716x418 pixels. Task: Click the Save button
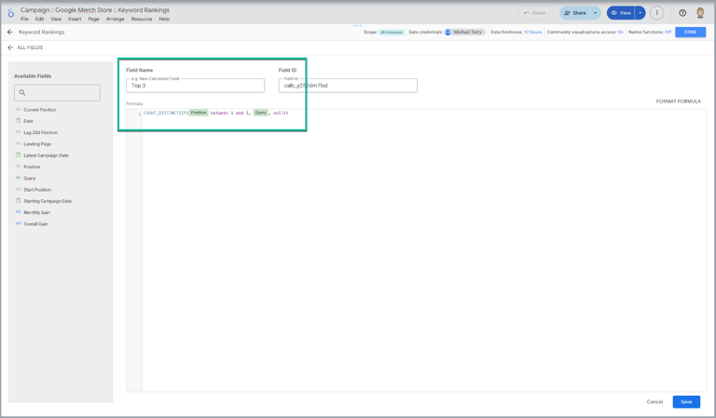686,401
